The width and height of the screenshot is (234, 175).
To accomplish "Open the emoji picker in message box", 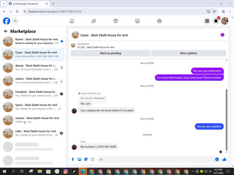I will [217, 159].
